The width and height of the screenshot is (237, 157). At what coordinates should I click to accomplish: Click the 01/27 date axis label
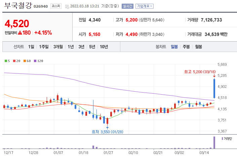point(108,153)
